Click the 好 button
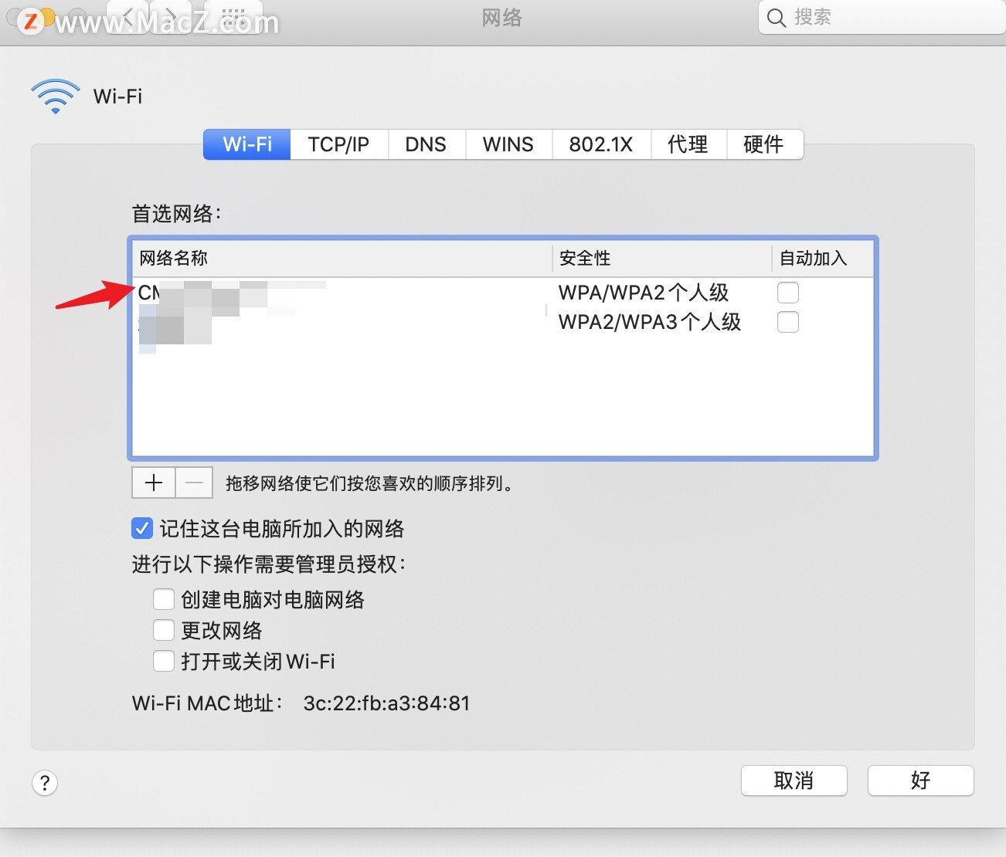Screen dimensions: 1006x857 pos(920,781)
